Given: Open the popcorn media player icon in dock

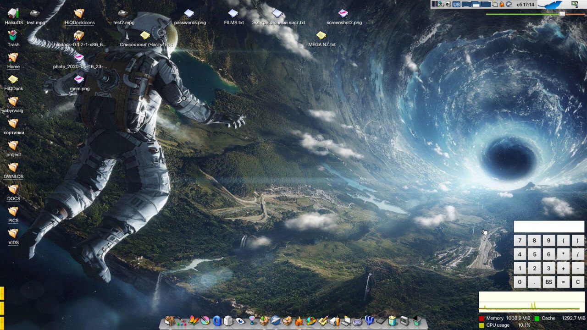Looking at the screenshot, I should tap(392, 321).
